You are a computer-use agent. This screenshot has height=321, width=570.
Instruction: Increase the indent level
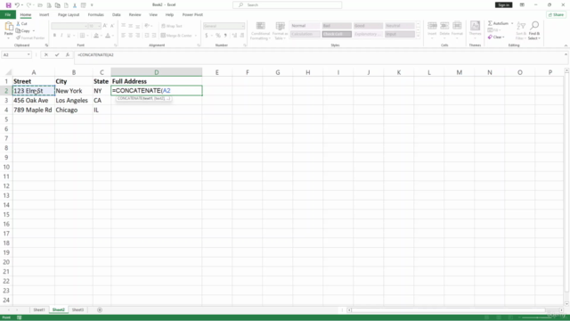click(x=154, y=36)
